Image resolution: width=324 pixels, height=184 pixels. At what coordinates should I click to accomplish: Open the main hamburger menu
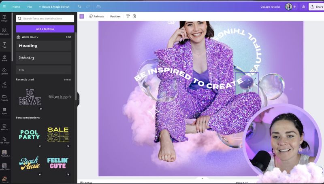point(4,6)
